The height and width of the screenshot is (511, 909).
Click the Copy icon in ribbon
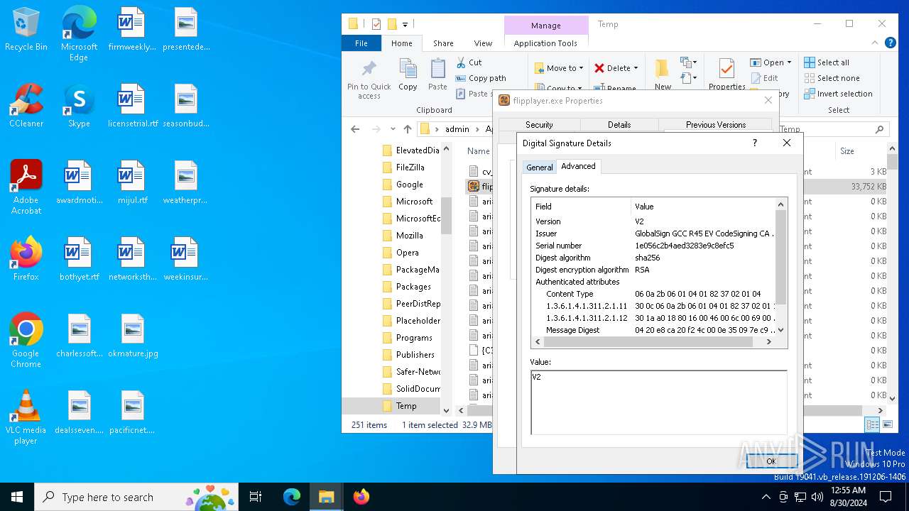(408, 75)
